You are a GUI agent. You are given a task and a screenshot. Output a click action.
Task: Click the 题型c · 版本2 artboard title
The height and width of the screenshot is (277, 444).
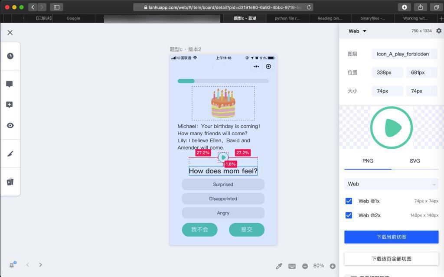pos(186,49)
